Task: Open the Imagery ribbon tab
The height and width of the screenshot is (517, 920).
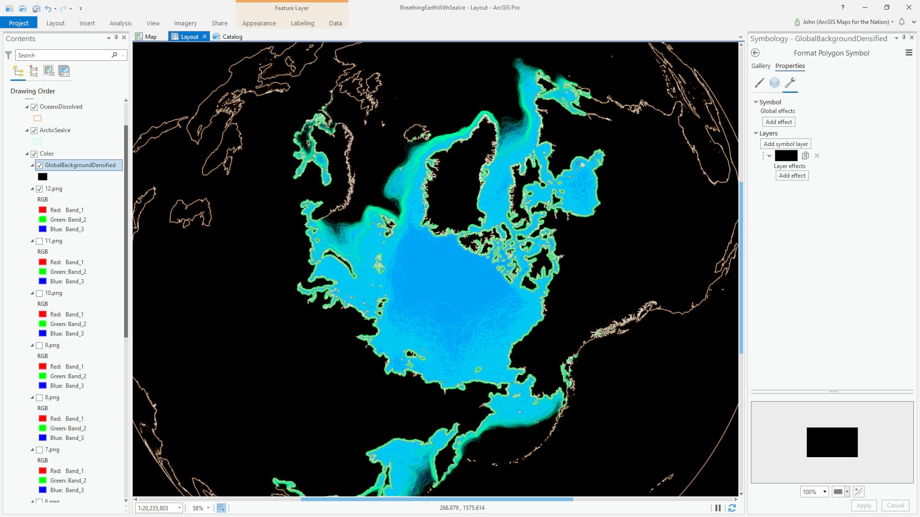Action: tap(185, 23)
